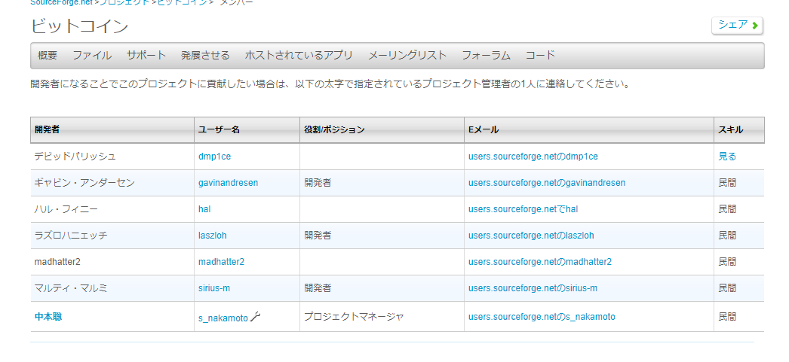Click s_nakamoto email address link
This screenshot has height=362, width=789.
coord(542,317)
